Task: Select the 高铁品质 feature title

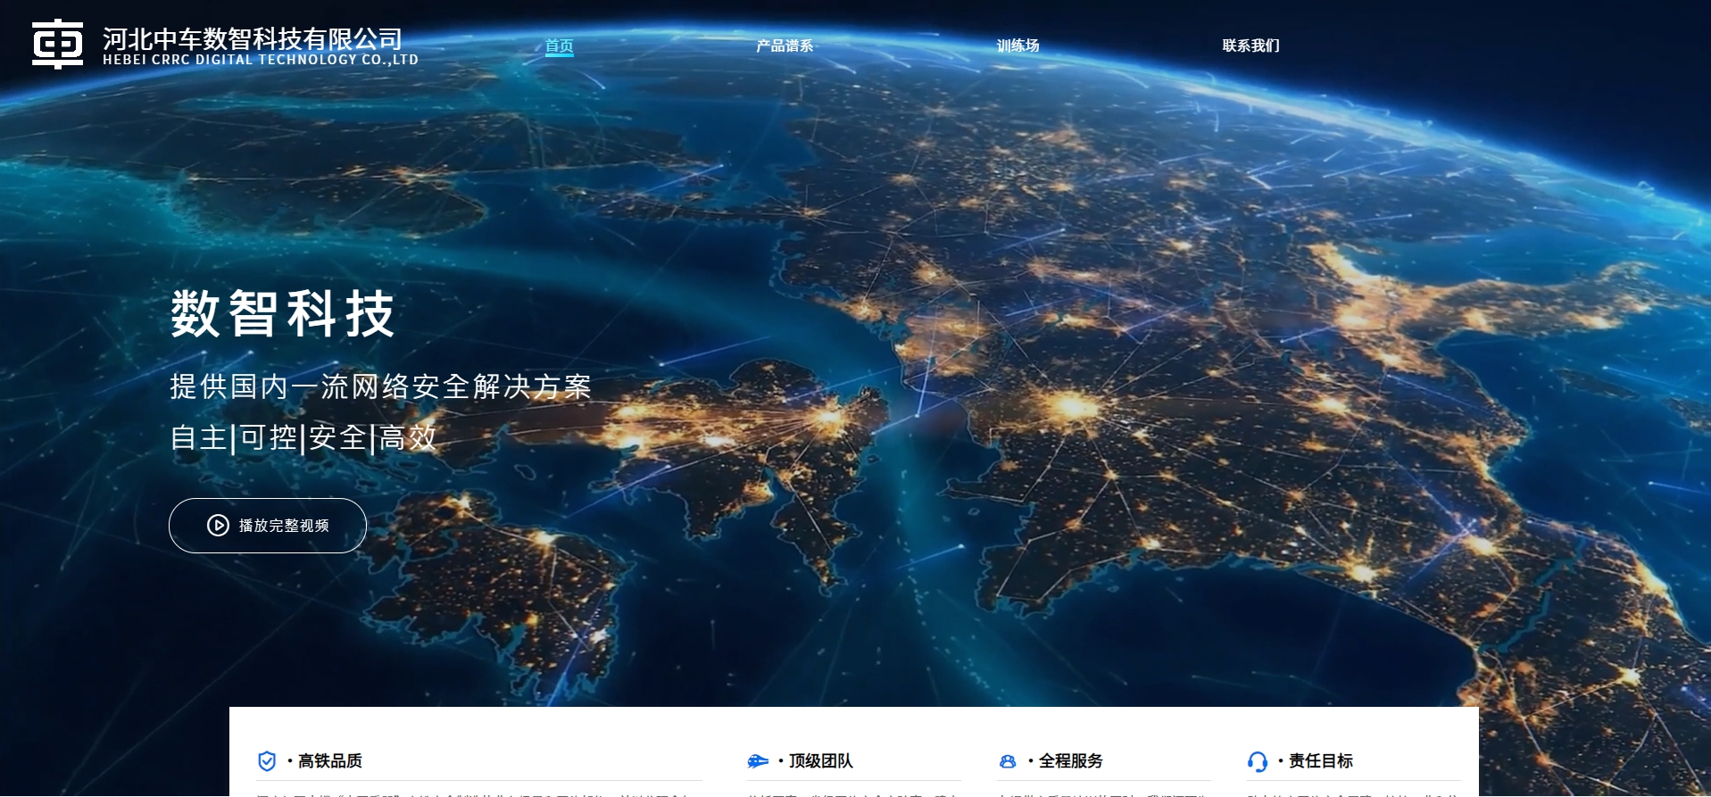Action: [x=329, y=760]
